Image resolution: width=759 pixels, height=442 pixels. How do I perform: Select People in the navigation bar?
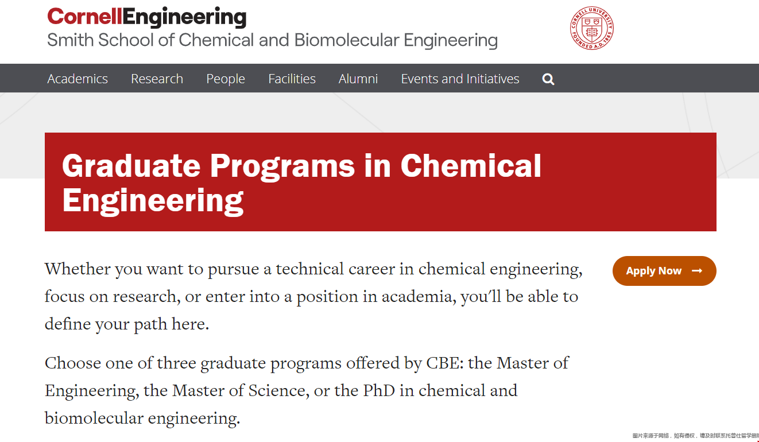(x=226, y=79)
